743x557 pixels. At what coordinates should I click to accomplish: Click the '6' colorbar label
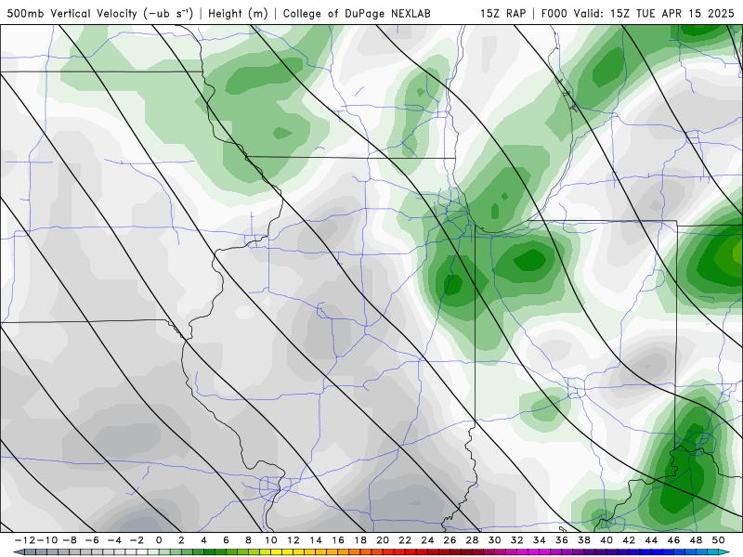click(x=226, y=540)
